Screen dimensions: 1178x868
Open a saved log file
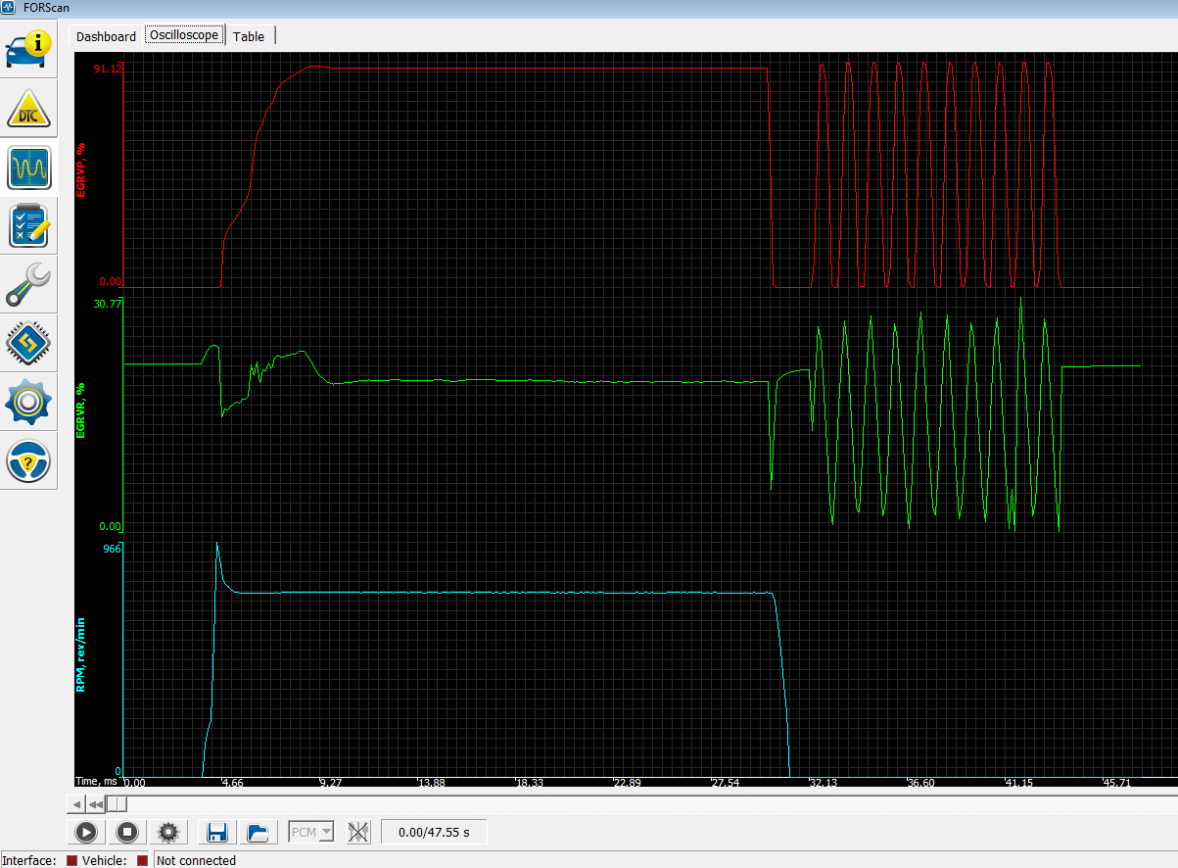[258, 833]
